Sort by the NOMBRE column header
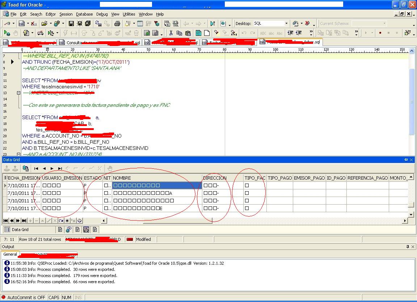Viewport: 417px width, 302px height. coord(157,178)
